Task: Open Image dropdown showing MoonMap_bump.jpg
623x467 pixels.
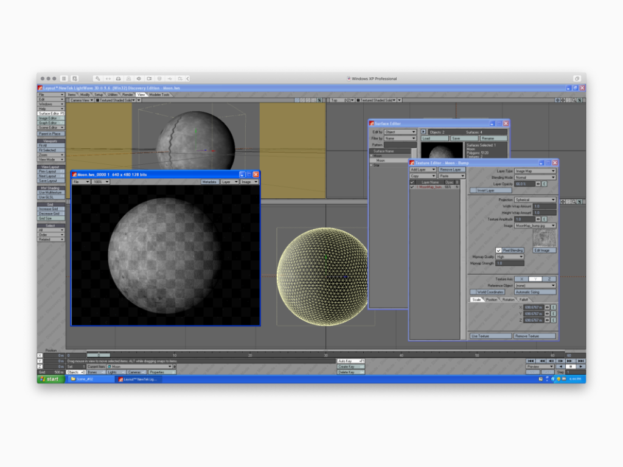Action: coord(535,226)
